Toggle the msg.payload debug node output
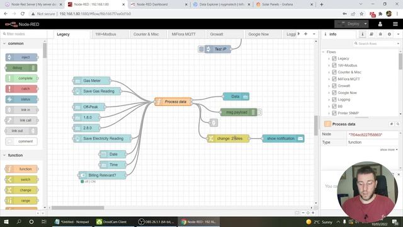This screenshot has height=227, width=403. 259,112
